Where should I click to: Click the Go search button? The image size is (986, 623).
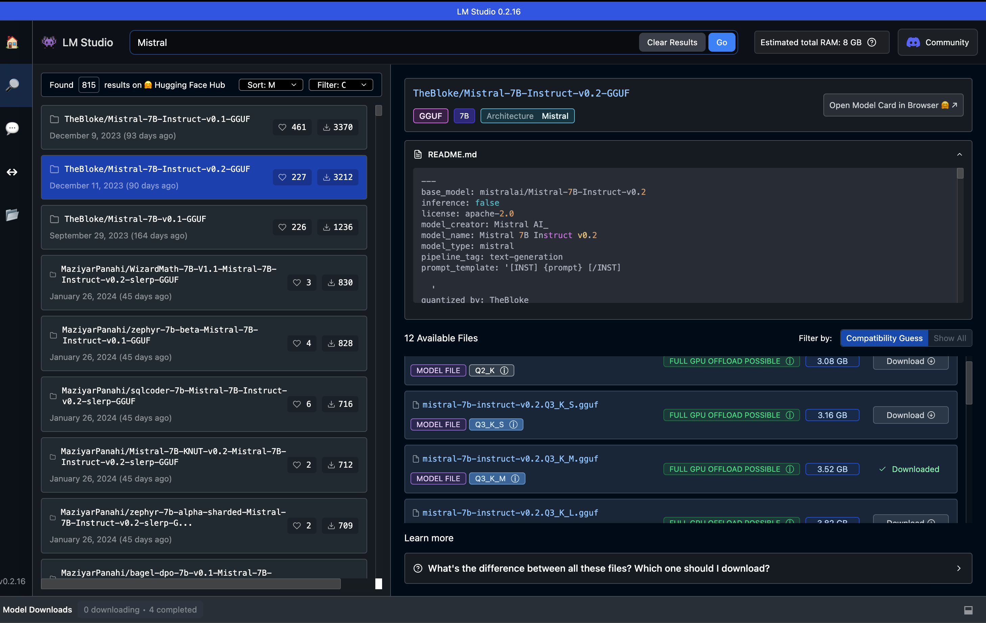(722, 42)
